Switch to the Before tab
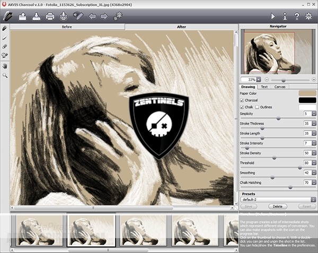The height and width of the screenshot is (253, 318). point(67,27)
